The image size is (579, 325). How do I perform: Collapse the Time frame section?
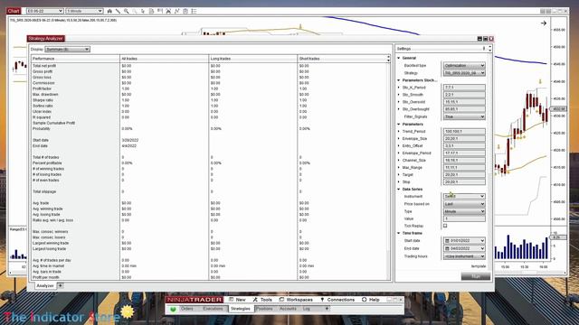(398, 233)
